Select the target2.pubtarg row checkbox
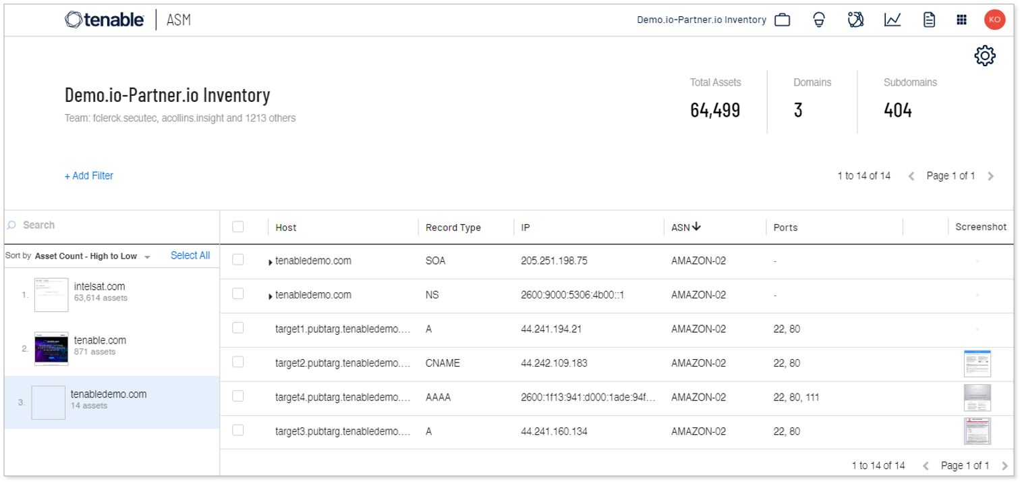This screenshot has height=482, width=1020. 237,362
